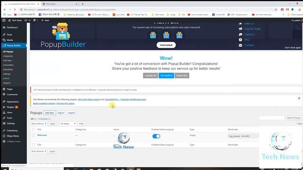
Task: Stop loading the page
Action: 15,9
